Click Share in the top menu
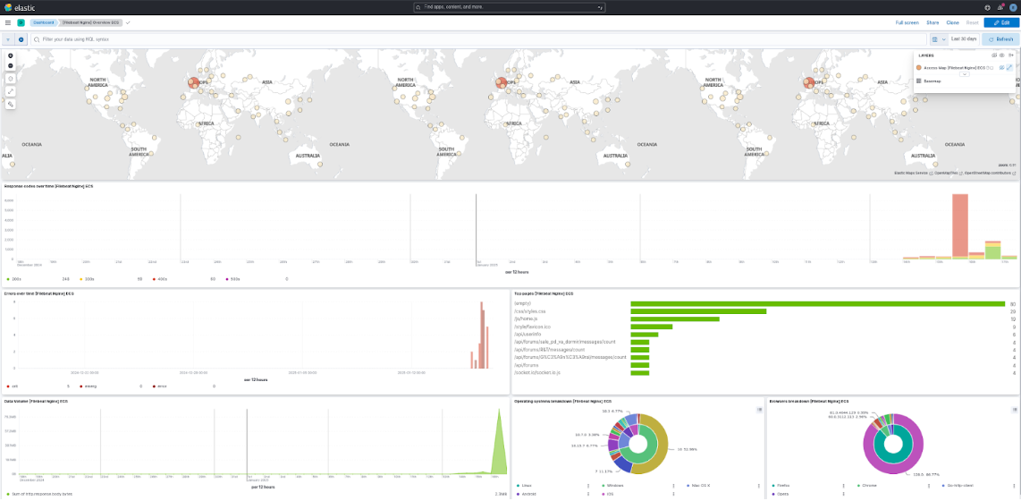This screenshot has width=1021, height=501. pyautogui.click(x=932, y=22)
